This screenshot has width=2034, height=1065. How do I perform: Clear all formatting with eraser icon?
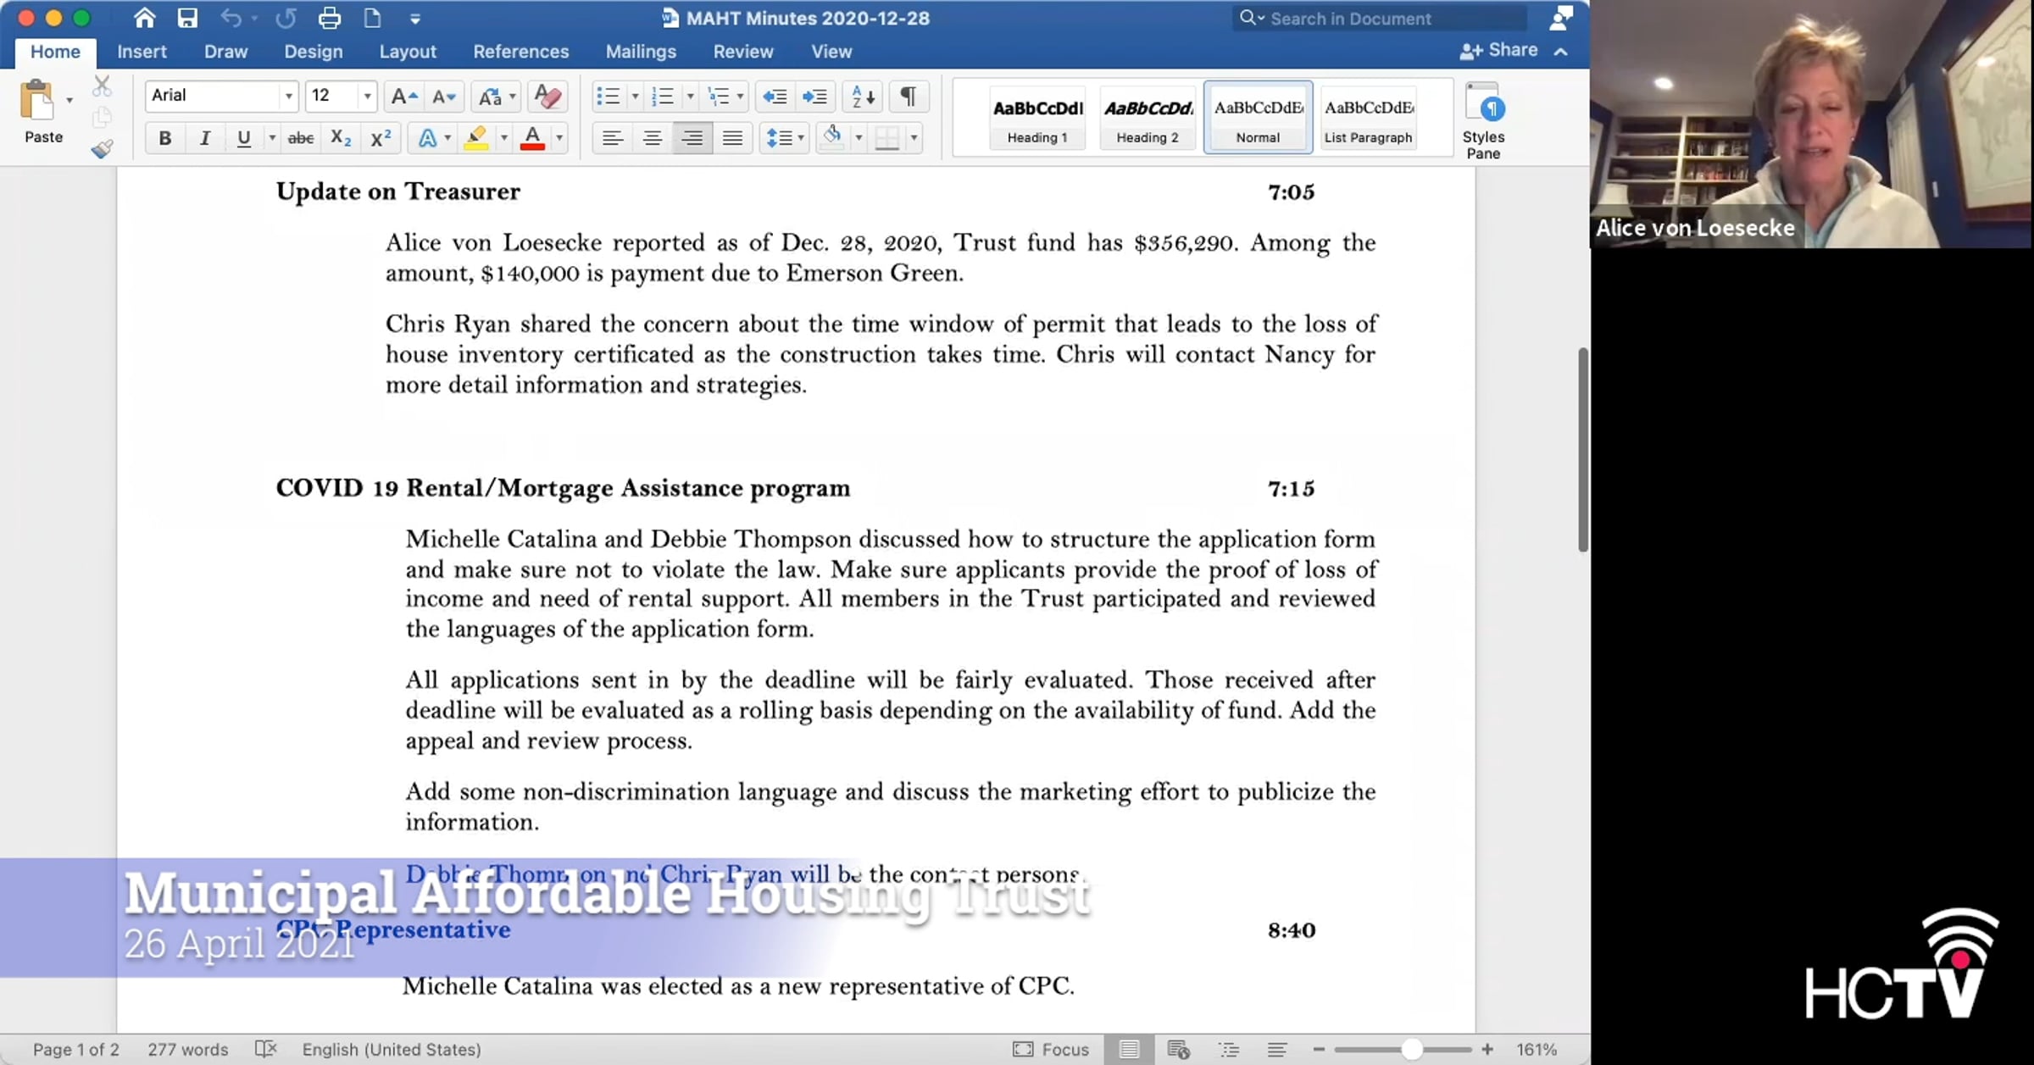(547, 96)
